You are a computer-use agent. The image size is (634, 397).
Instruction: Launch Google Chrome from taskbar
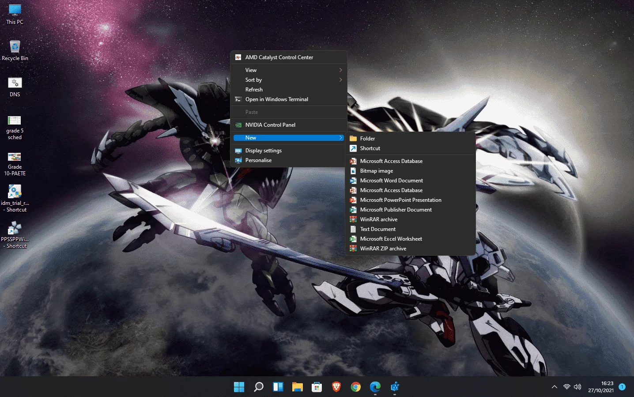pyautogui.click(x=356, y=387)
